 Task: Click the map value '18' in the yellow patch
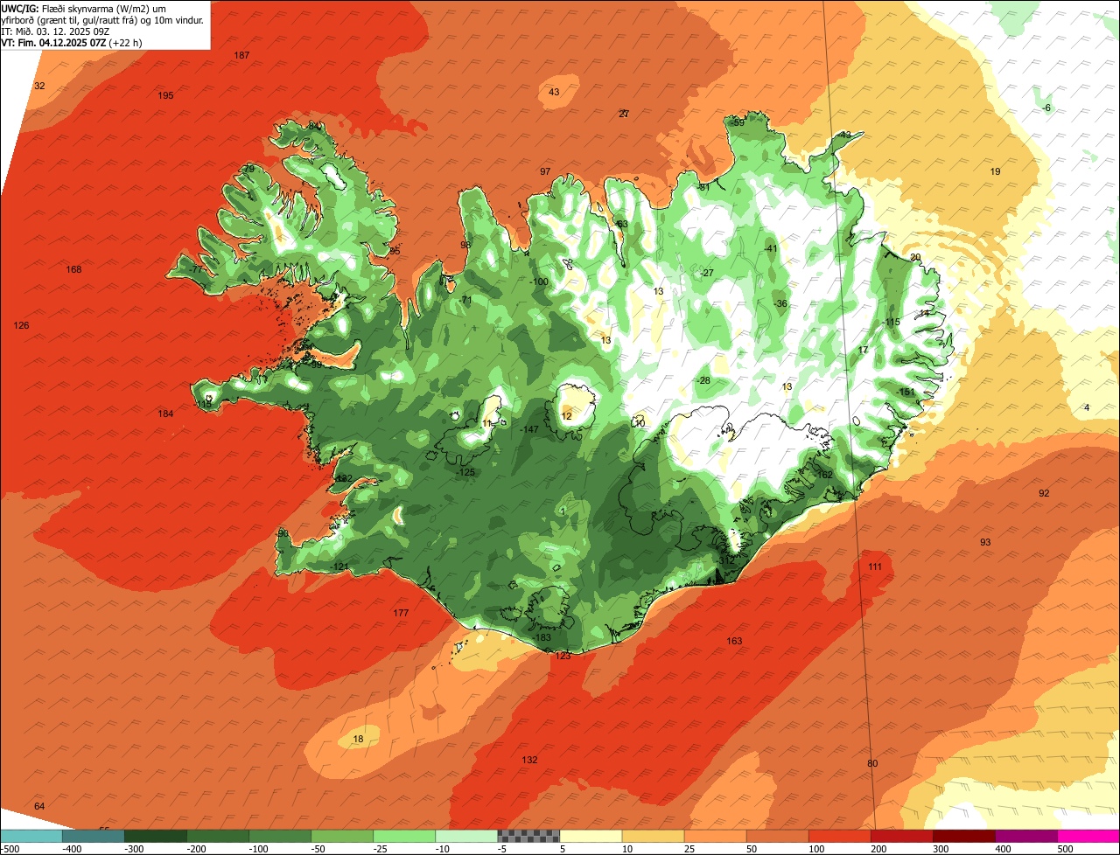click(358, 740)
